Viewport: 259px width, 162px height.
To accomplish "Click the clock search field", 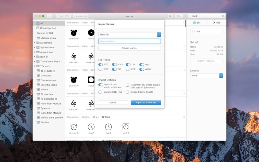I will click(x=206, y=16).
